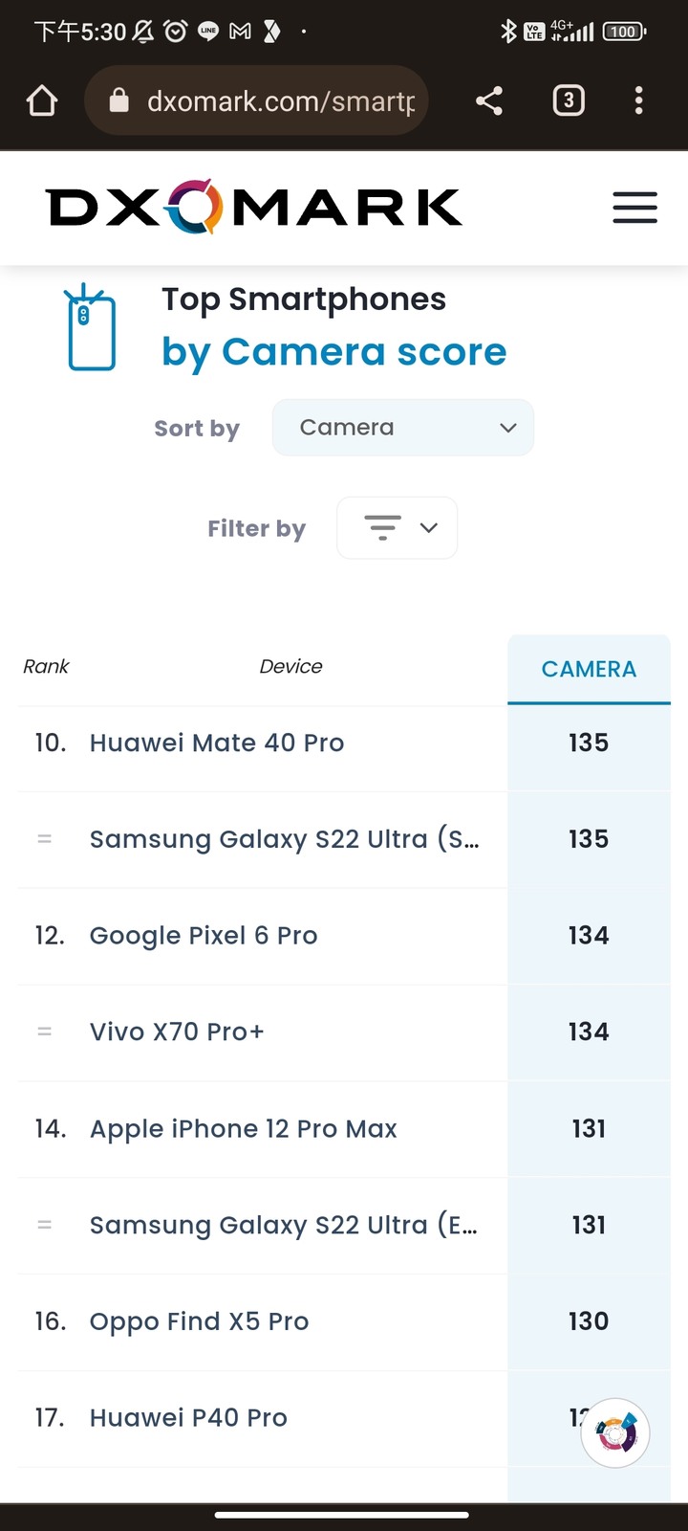Tap the floating DXOMARK circular score badge
Screen dimensions: 688x1531
pyautogui.click(x=615, y=1432)
